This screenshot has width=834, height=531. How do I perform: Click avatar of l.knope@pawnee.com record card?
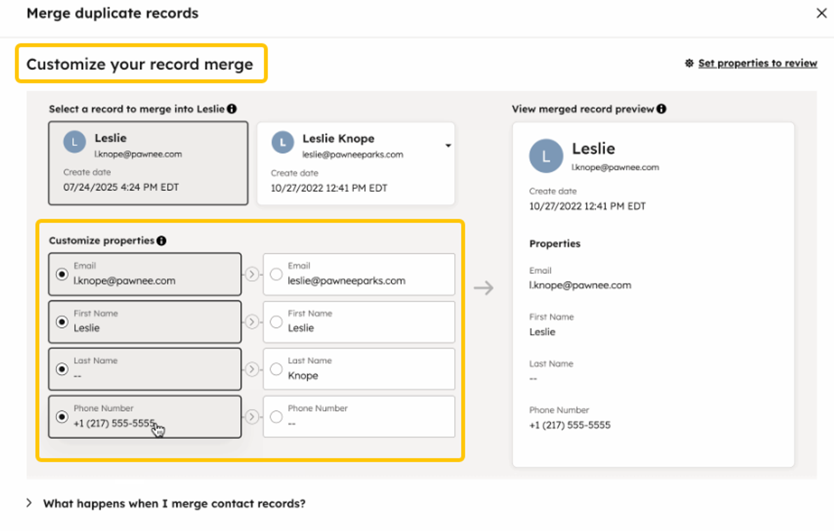point(75,142)
